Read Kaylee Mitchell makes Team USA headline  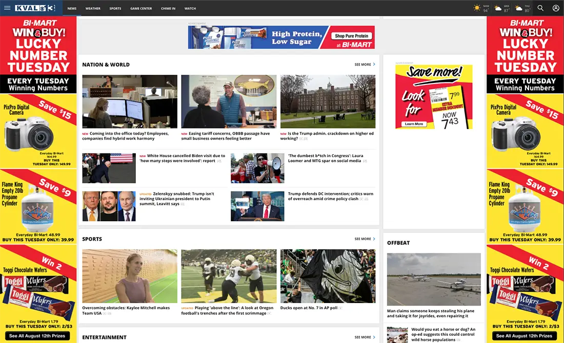click(126, 310)
